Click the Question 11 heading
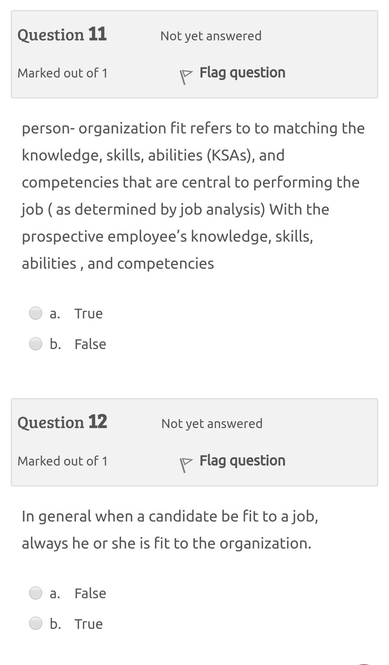389x665 pixels. tap(62, 35)
